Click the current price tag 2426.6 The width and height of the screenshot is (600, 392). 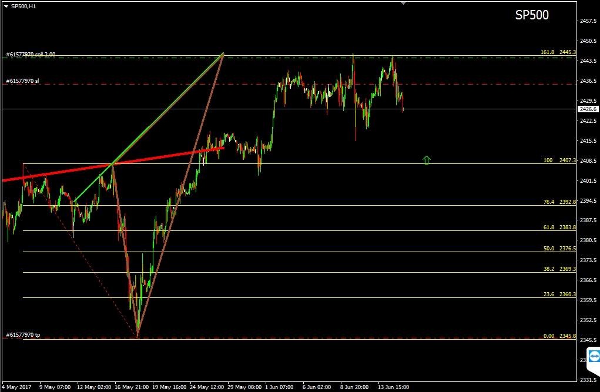pyautogui.click(x=588, y=109)
